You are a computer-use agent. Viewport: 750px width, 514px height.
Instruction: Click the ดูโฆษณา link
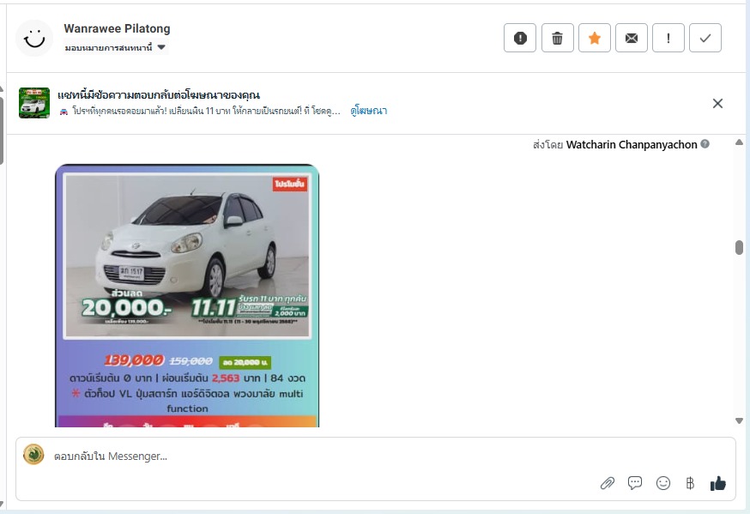[x=368, y=111]
